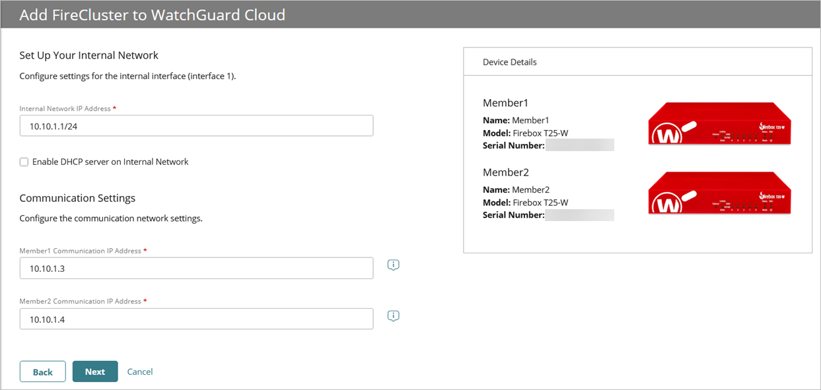Click the Next button
The image size is (821, 390).
(x=95, y=371)
